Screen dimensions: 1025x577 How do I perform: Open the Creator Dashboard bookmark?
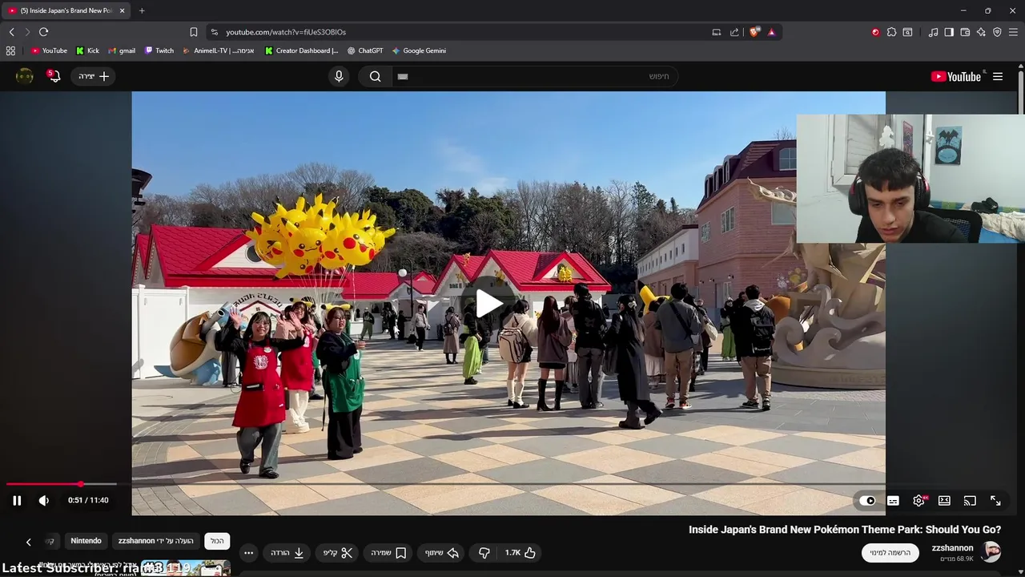pyautogui.click(x=302, y=50)
